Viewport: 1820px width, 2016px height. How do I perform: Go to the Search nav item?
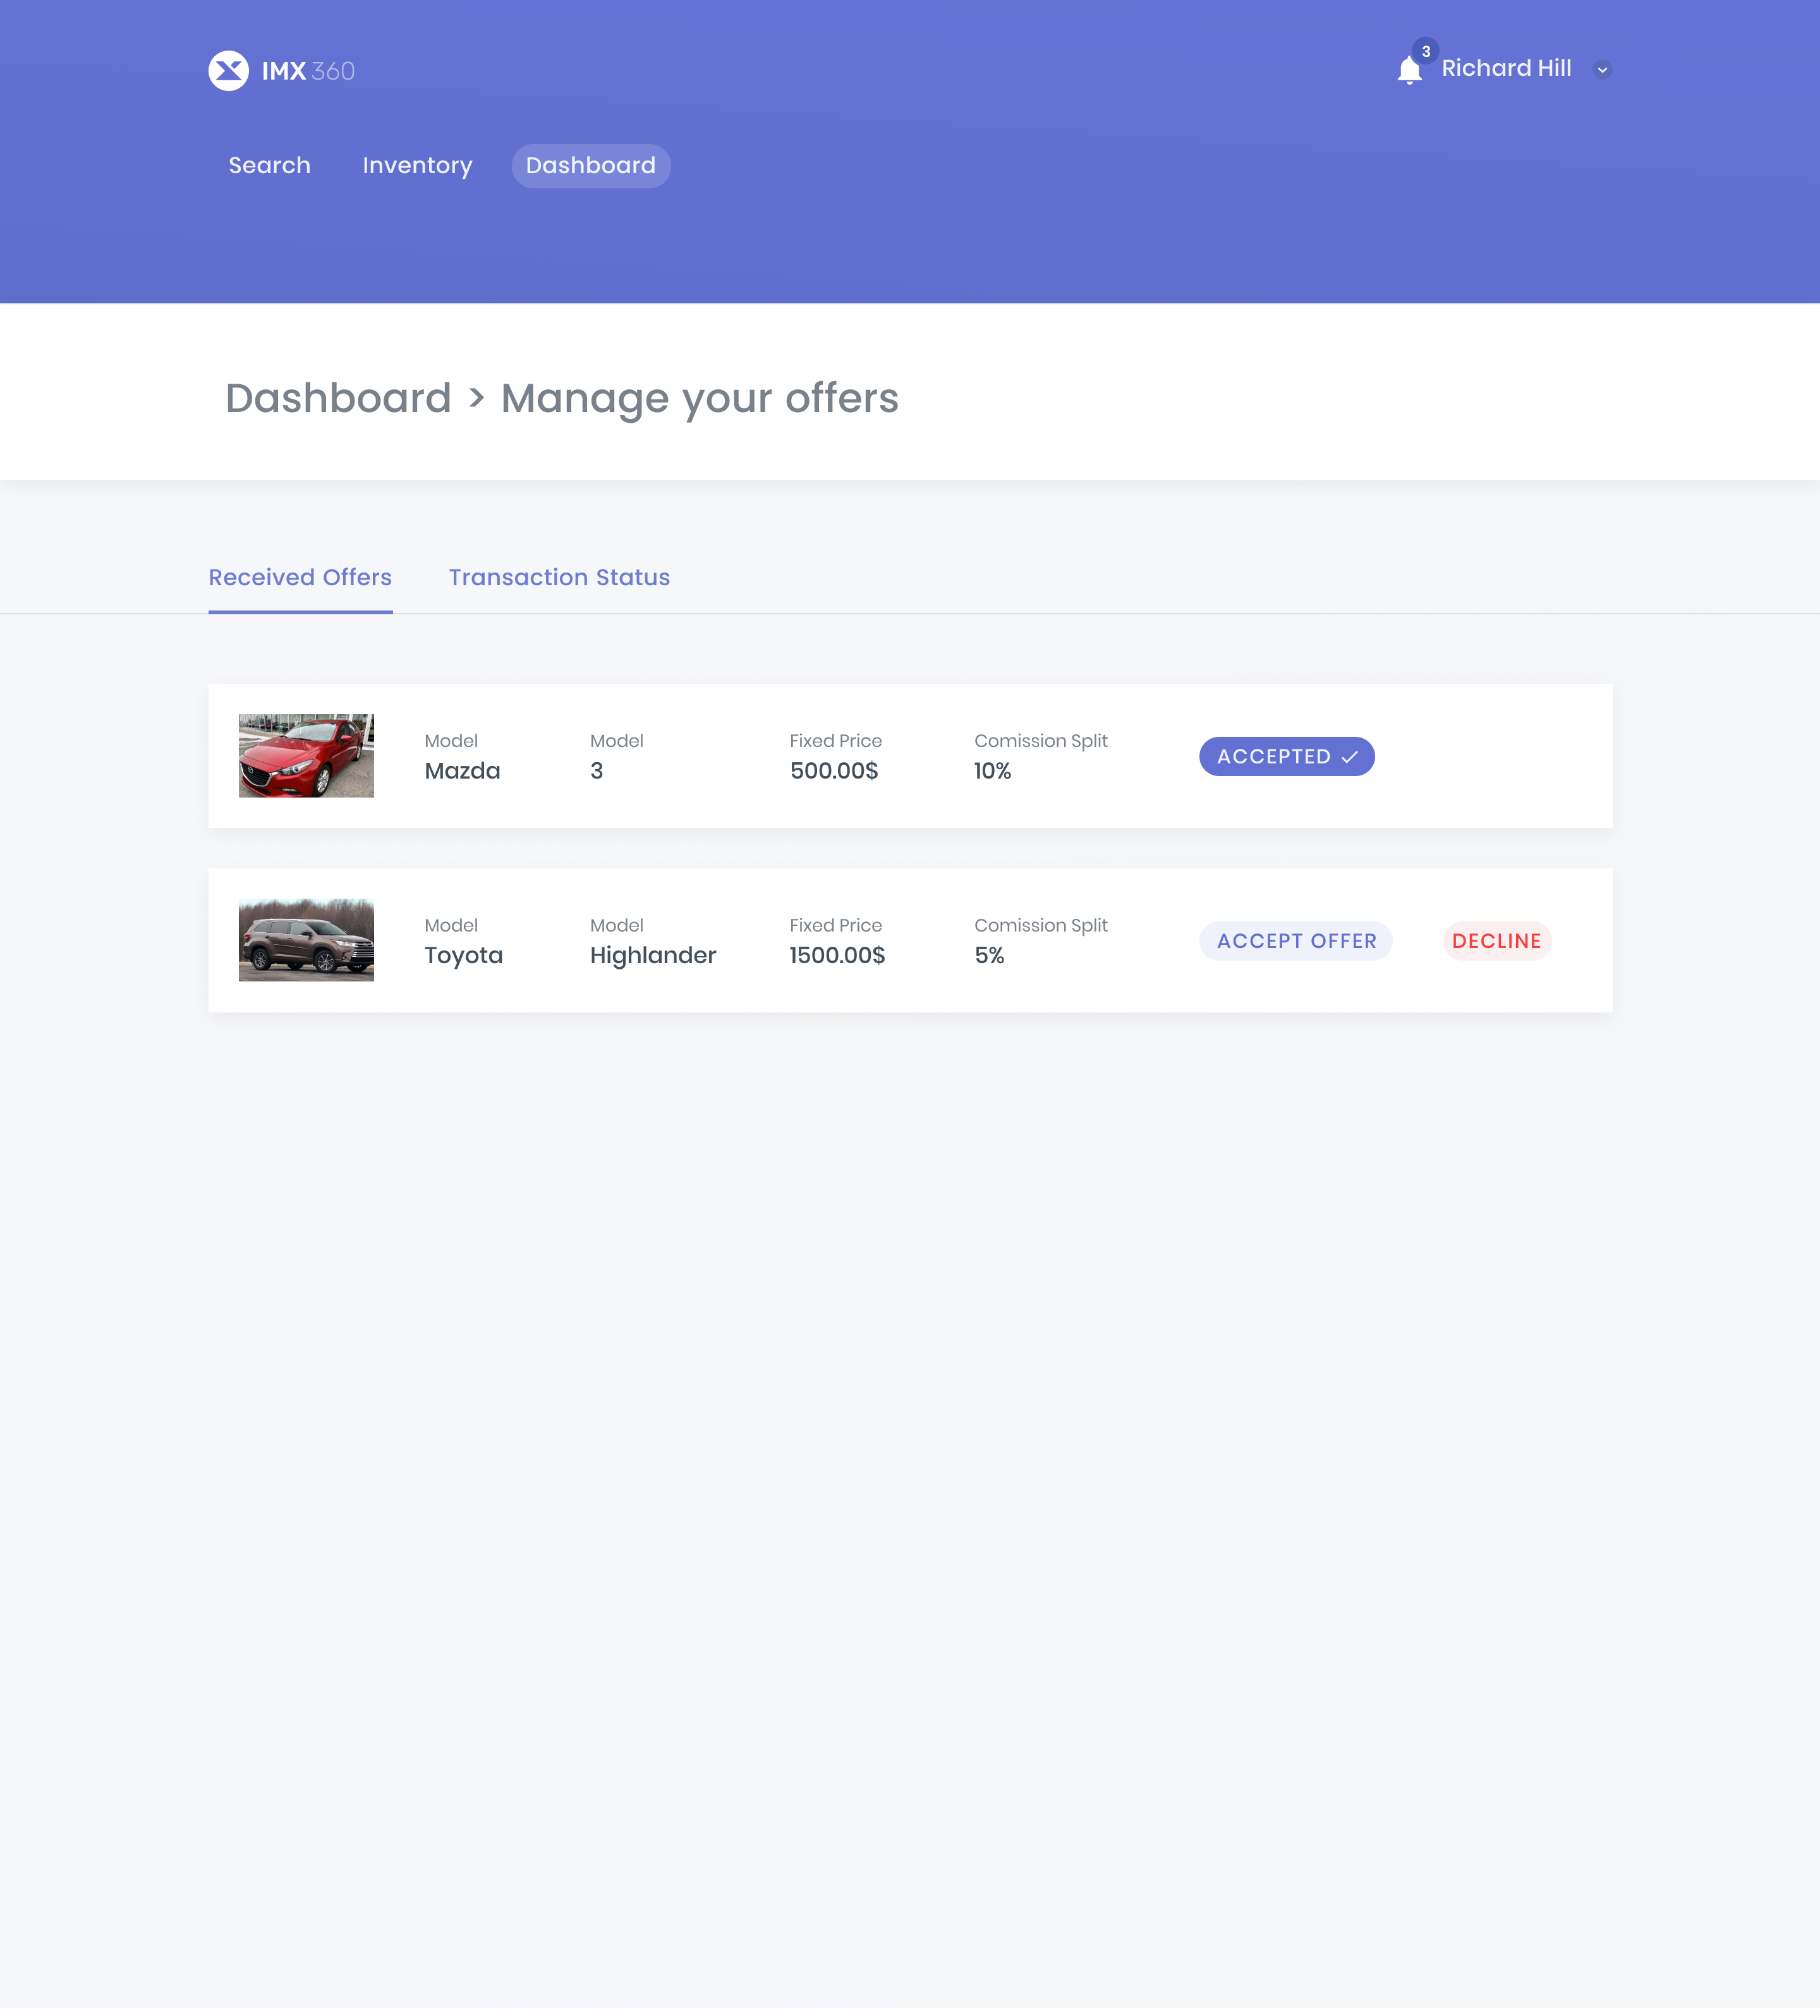(269, 166)
